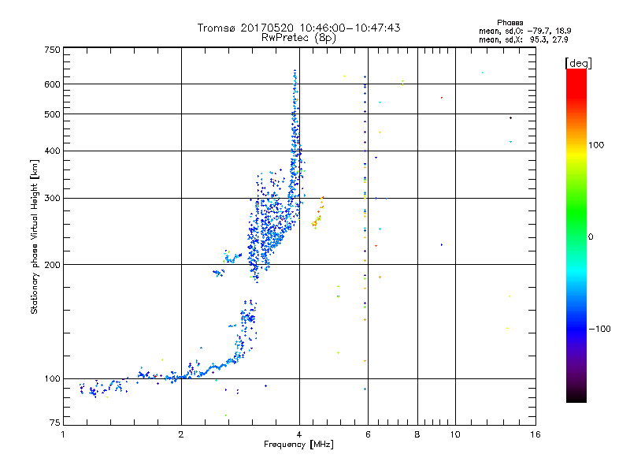The image size is (630, 473).
Task: Click the black data point near 500 km
Action: tap(510, 117)
